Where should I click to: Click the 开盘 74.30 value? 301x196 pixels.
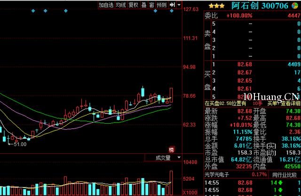click(293, 111)
